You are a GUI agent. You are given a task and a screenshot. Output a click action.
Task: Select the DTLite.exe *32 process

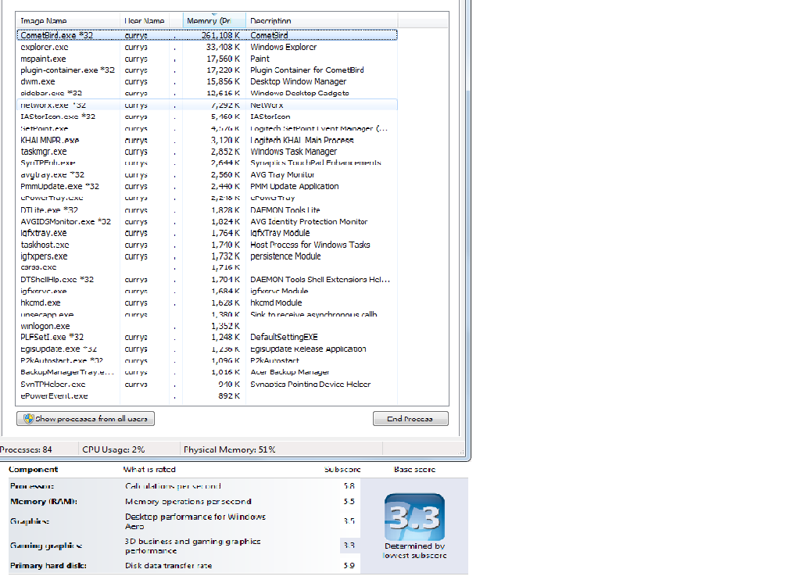207,209
